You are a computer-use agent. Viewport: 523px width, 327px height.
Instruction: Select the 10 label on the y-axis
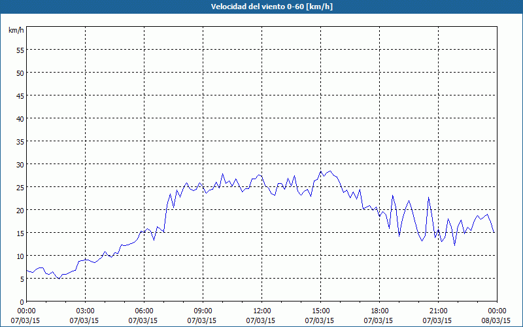click(x=20, y=256)
